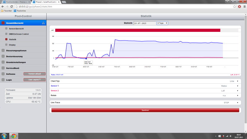
Task: Open Chart Typ Linie dropdown
Action: pyautogui.click(x=234, y=81)
